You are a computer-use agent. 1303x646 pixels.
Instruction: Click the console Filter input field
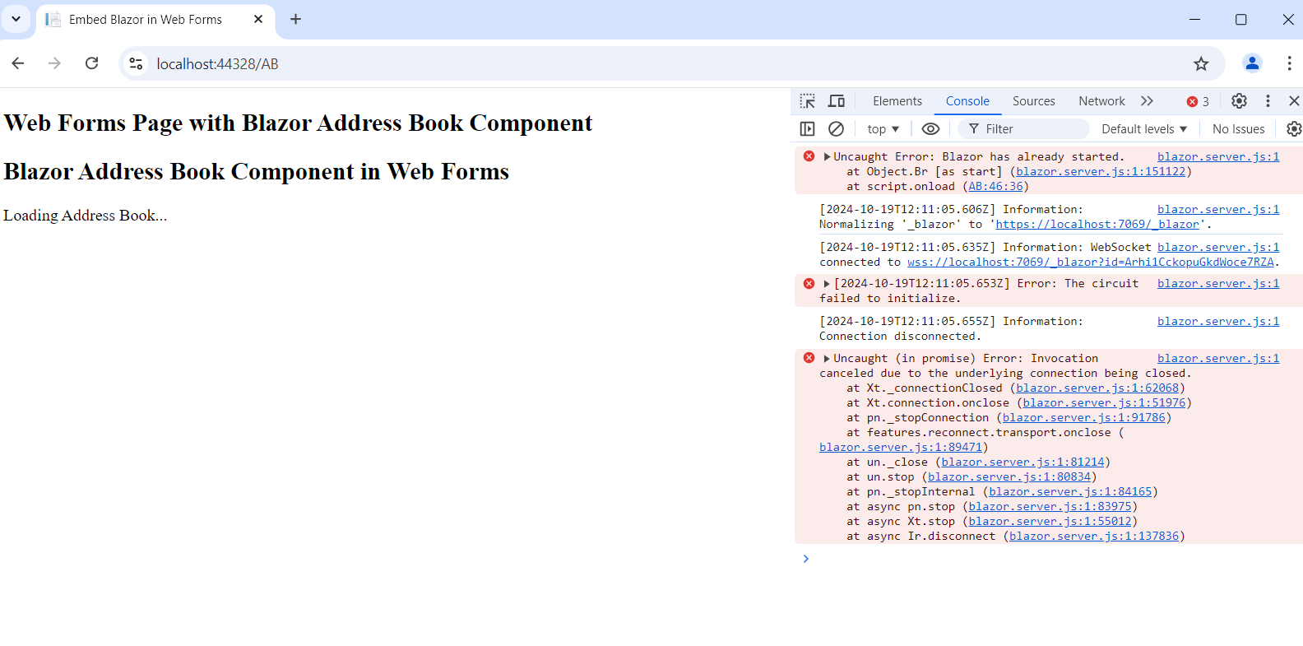tap(1023, 129)
